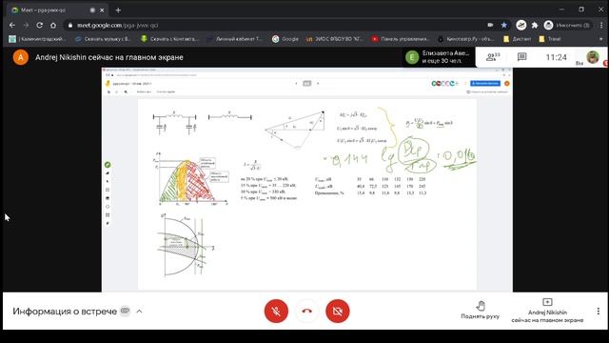
Task: Show more bookmarks overflow chevron
Action: coord(601,39)
